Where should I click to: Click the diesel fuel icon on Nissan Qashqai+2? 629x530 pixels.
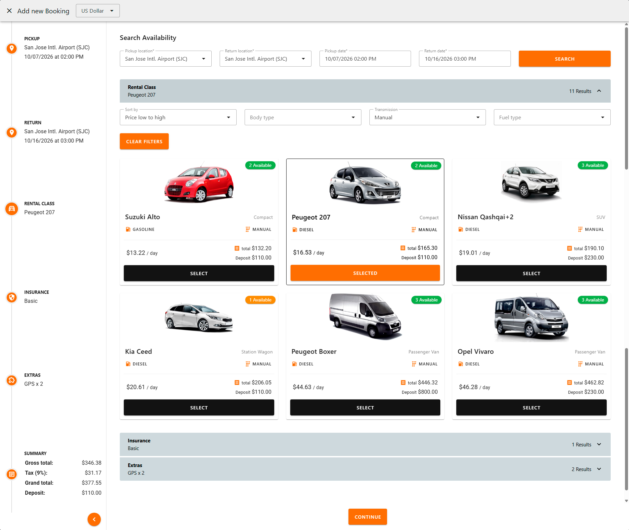point(461,229)
